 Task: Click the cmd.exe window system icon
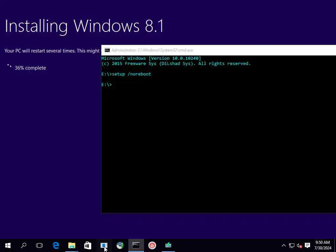(x=107, y=50)
